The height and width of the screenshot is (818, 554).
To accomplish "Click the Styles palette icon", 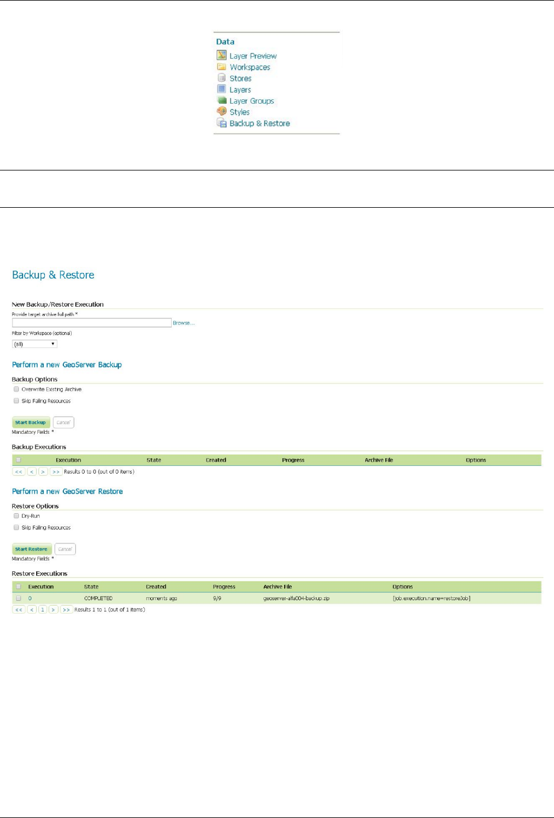I will coord(221,111).
